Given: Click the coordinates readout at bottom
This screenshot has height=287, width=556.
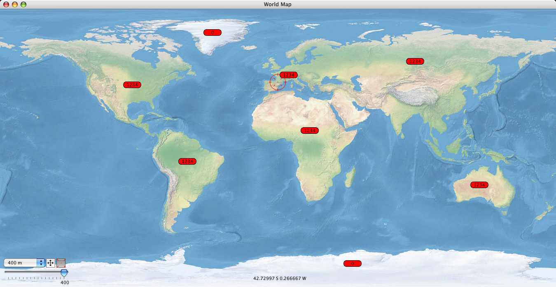Looking at the screenshot, I should 280,278.
